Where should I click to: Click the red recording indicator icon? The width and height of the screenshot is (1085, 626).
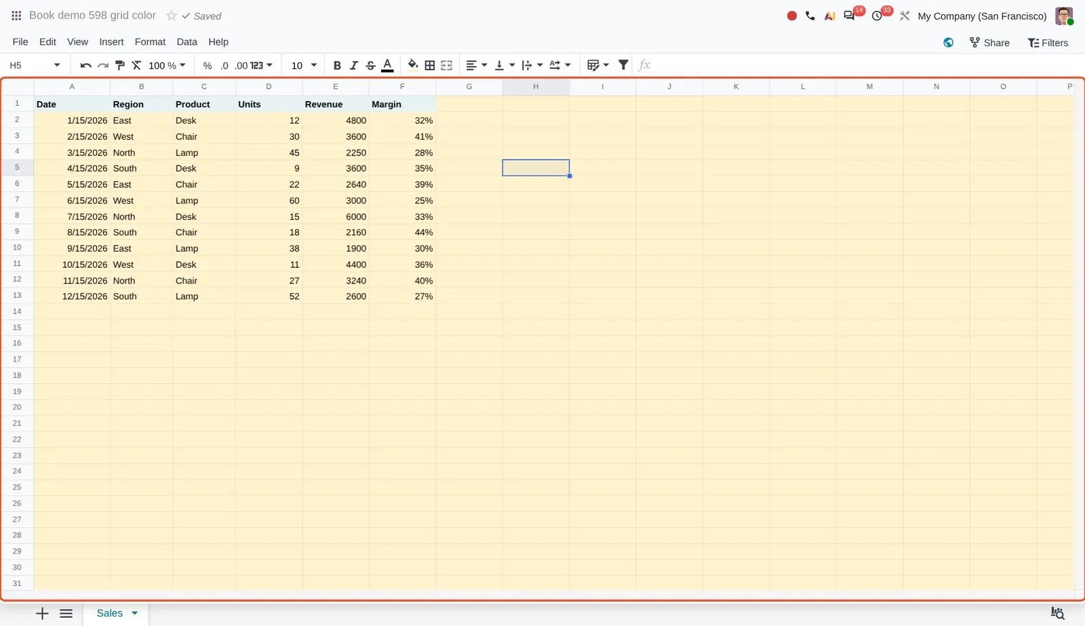[791, 16]
